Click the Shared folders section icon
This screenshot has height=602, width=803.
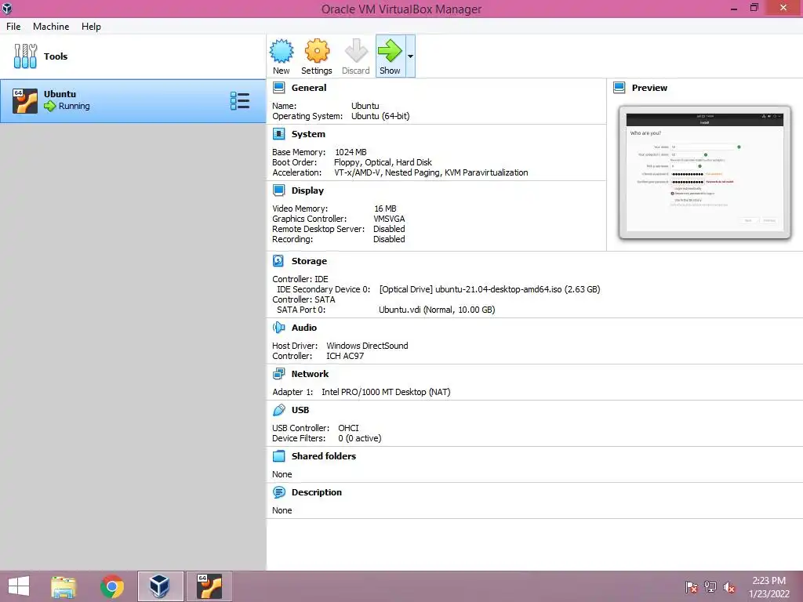click(278, 456)
